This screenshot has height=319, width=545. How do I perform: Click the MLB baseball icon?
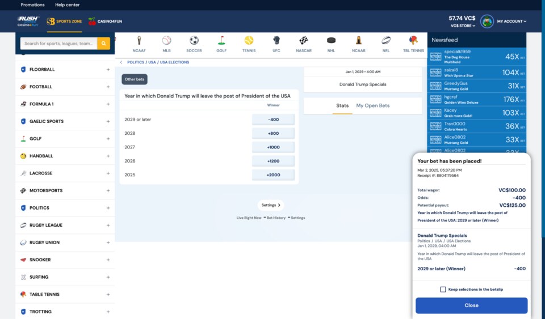pos(166,41)
